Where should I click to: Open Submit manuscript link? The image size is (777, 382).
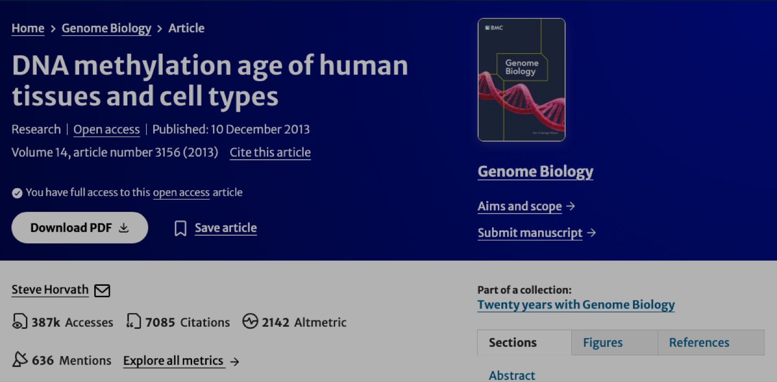point(530,233)
